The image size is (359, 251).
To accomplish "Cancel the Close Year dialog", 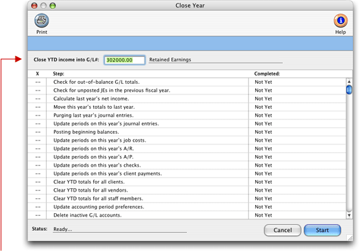I will (282, 230).
